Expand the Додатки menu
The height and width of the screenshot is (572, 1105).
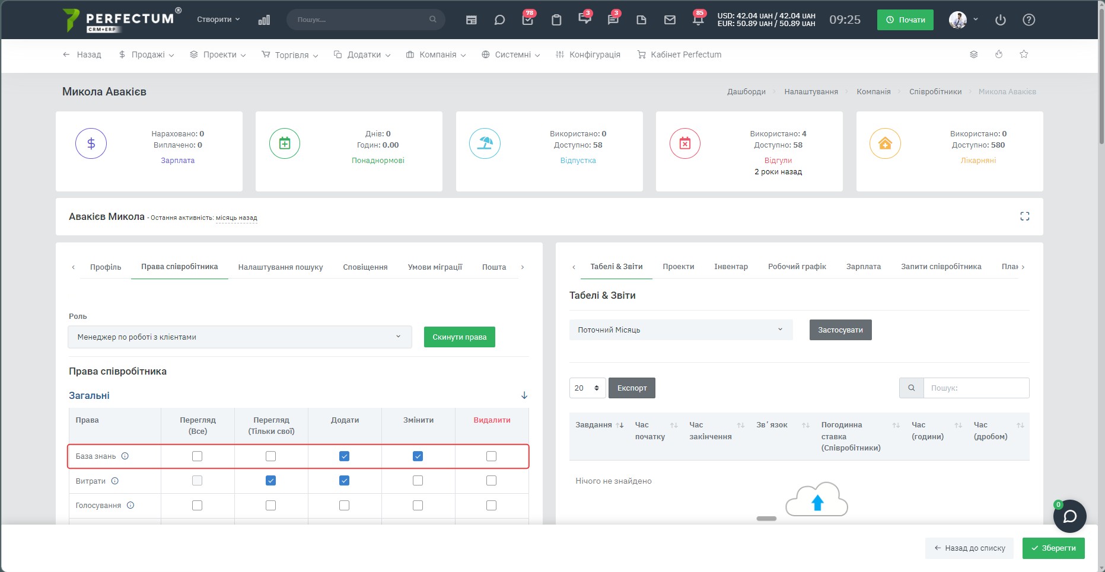point(362,55)
